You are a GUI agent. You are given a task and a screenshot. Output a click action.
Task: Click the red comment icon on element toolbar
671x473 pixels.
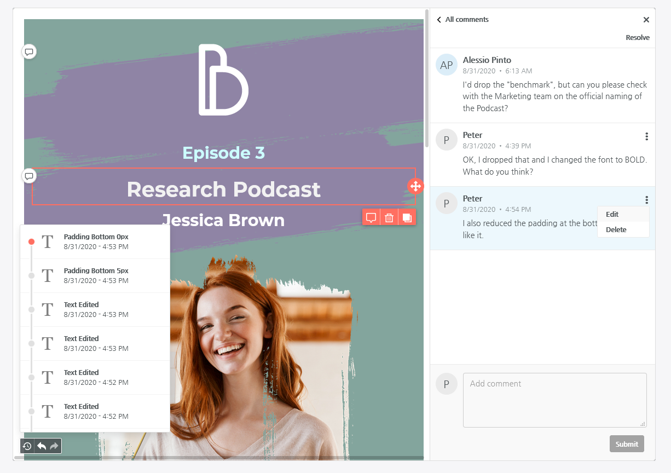371,217
